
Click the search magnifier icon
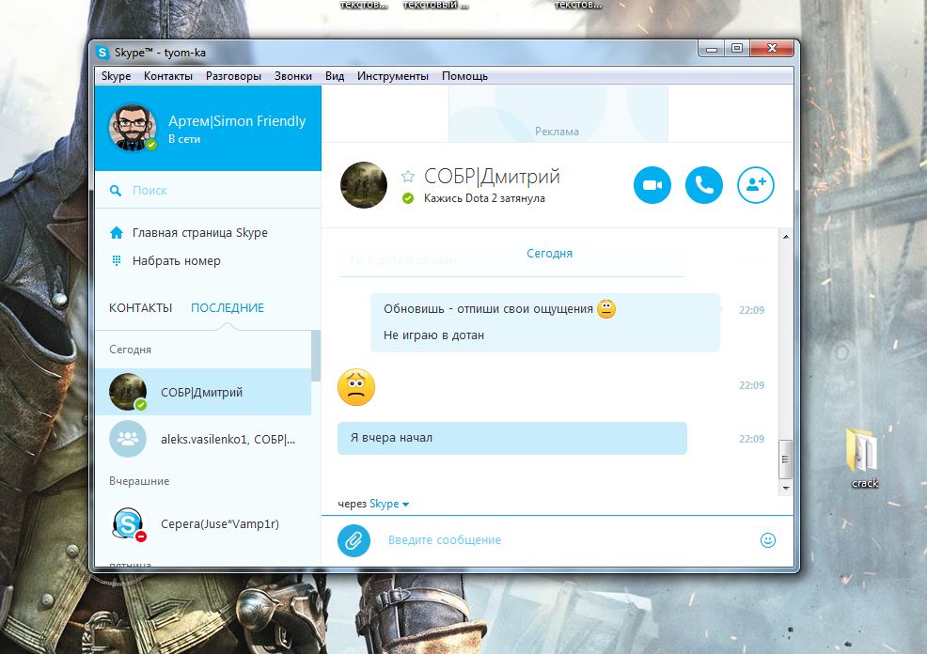116,190
